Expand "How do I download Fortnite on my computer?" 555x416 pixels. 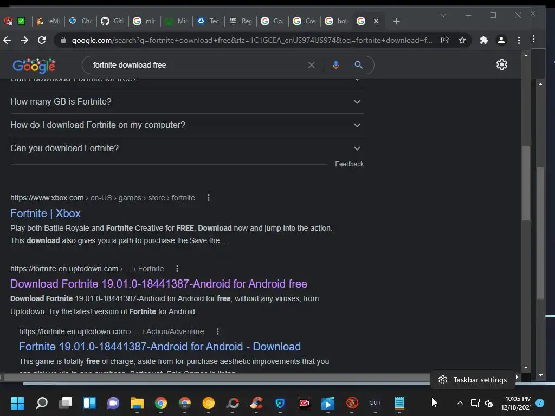coord(187,125)
